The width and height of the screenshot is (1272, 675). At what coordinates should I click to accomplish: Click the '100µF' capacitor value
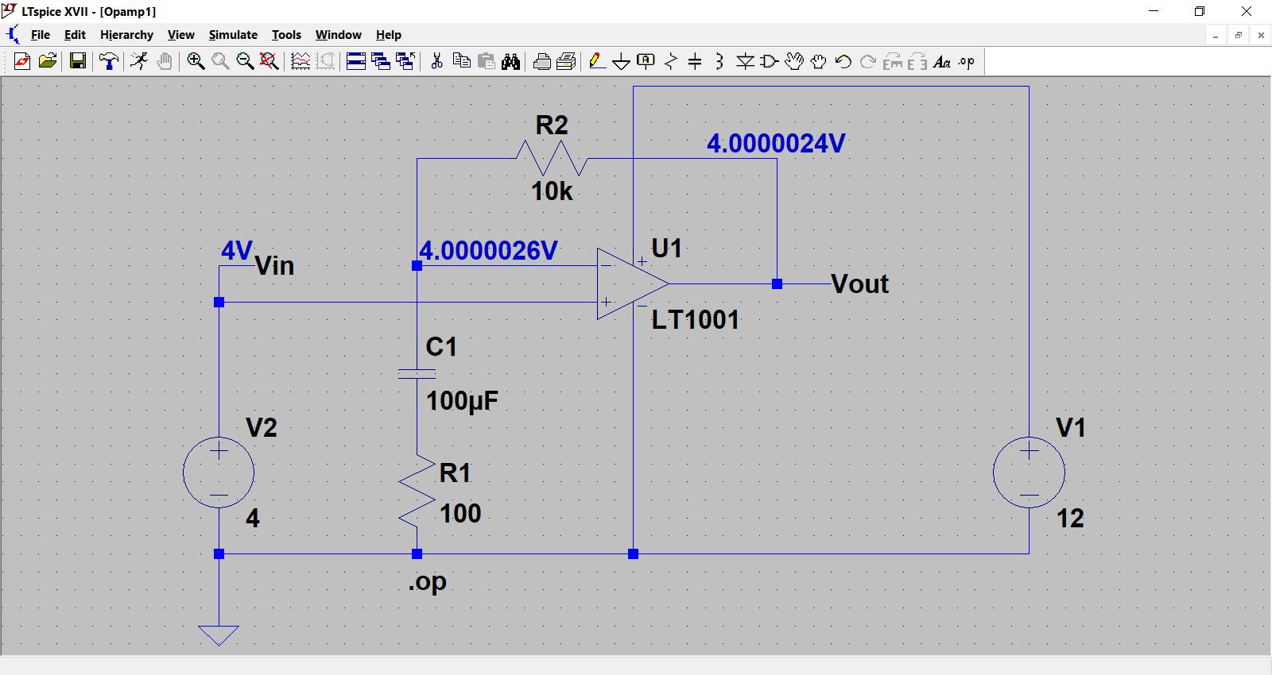[462, 400]
